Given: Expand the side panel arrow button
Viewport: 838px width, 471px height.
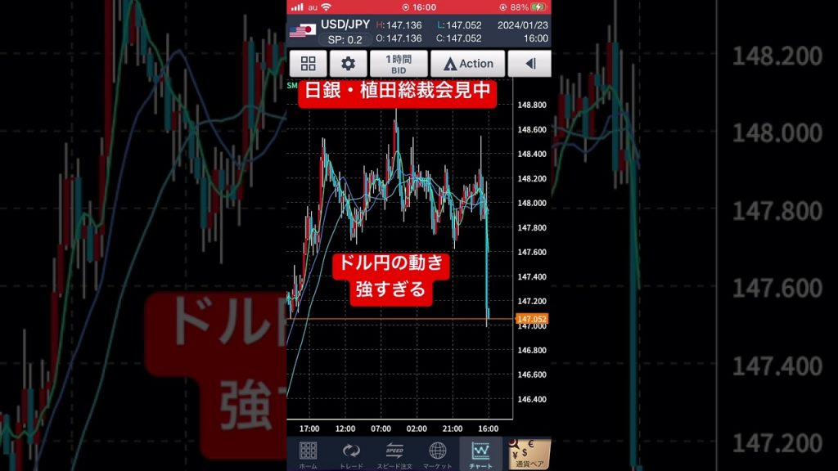Looking at the screenshot, I should tap(529, 63).
